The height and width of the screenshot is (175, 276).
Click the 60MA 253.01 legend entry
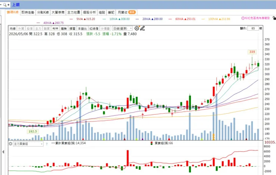(182, 19)
